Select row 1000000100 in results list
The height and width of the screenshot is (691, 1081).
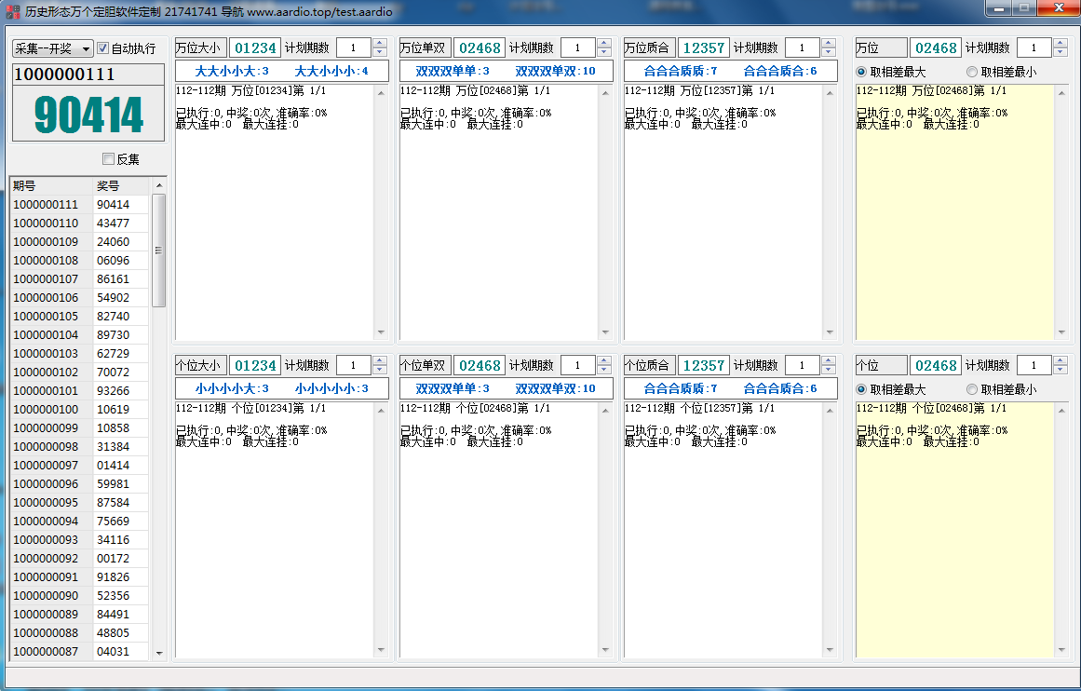click(79, 409)
